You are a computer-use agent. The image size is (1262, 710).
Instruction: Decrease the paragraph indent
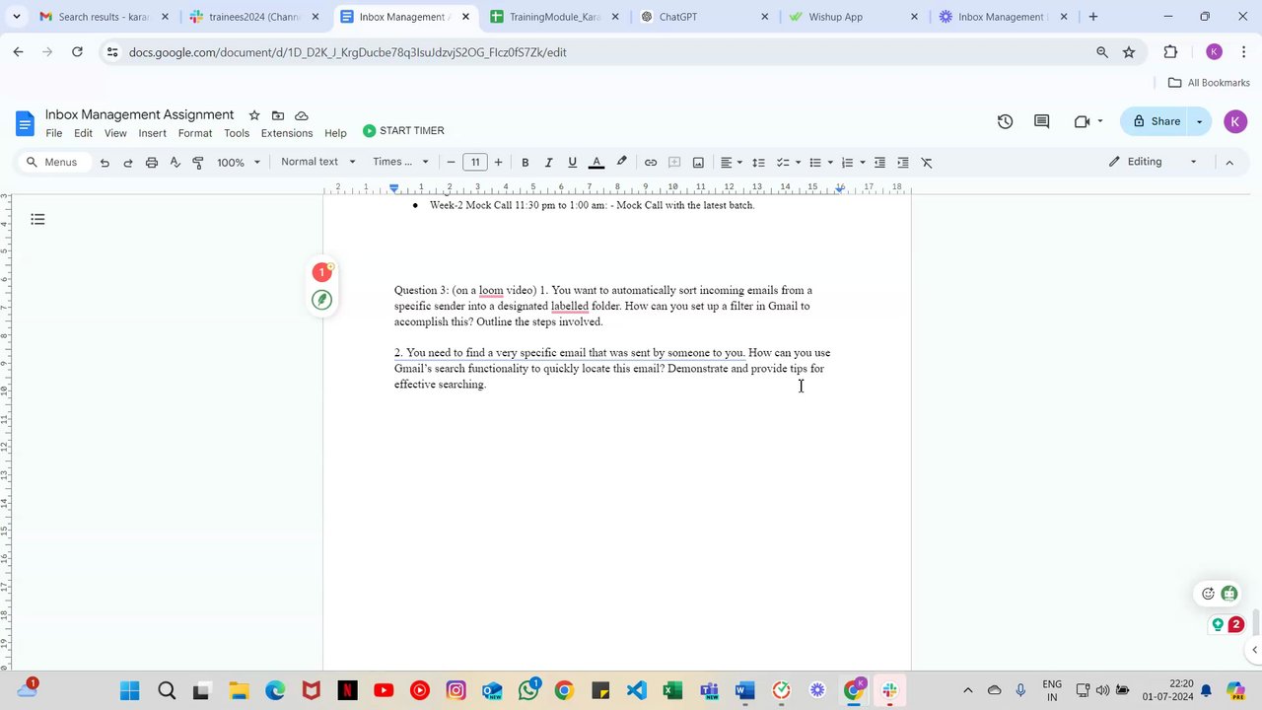click(879, 163)
